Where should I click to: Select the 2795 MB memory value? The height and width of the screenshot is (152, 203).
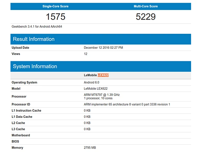90,148
